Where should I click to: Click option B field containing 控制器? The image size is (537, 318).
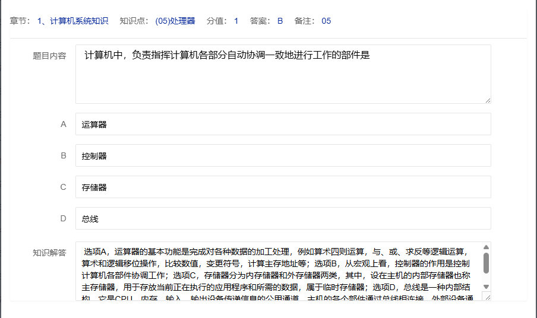coord(283,156)
